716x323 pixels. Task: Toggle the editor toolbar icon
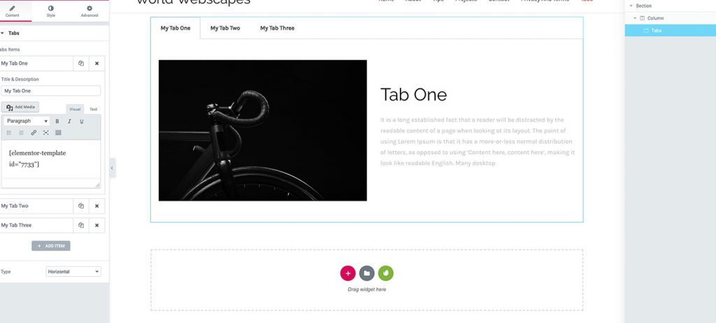58,133
